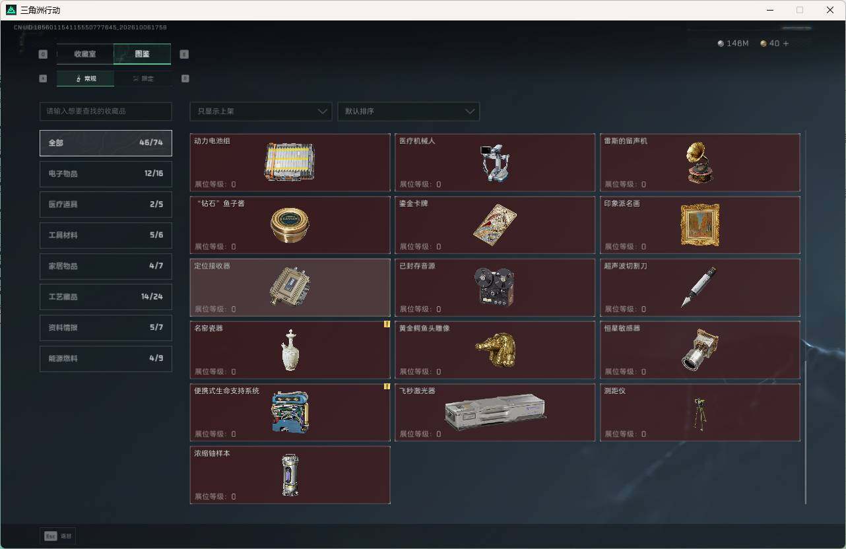Show the 全部 category with 46/74

(106, 143)
